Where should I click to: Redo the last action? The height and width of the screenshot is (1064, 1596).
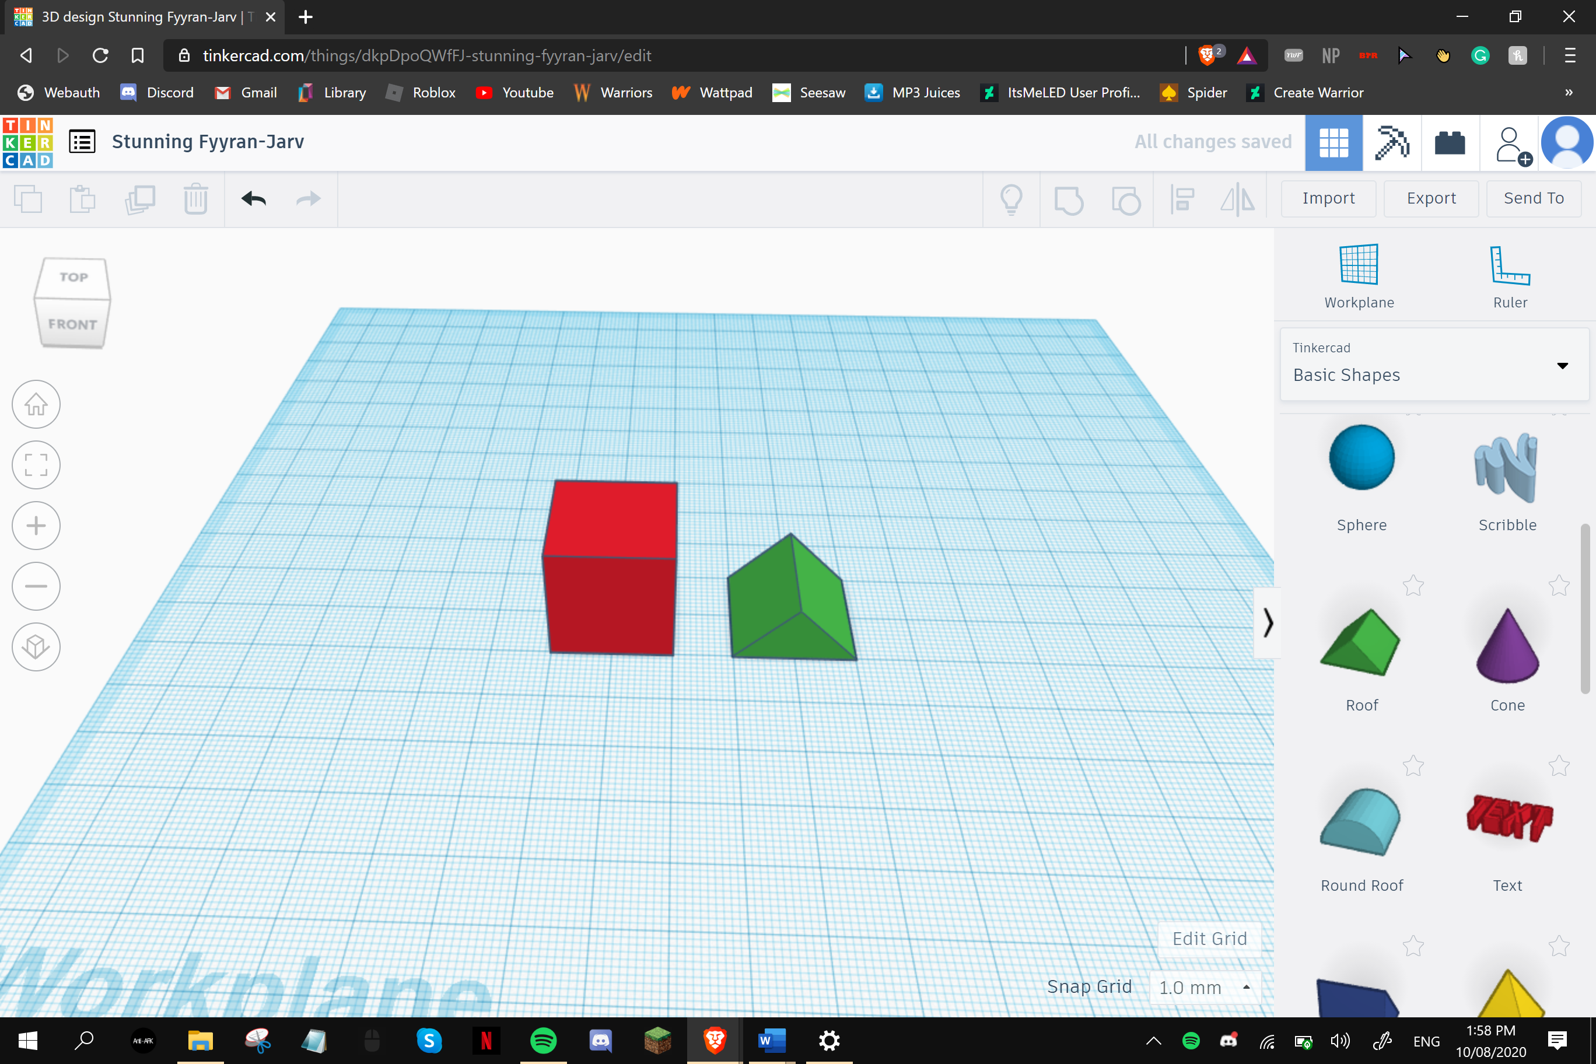click(309, 199)
